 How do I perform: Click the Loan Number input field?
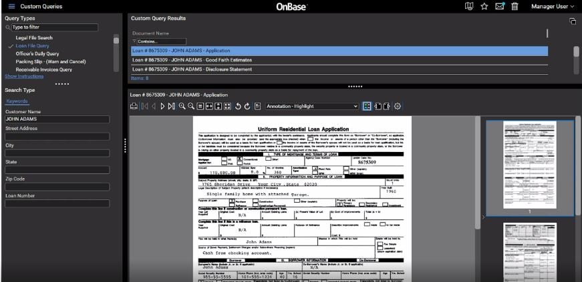pyautogui.click(x=57, y=203)
